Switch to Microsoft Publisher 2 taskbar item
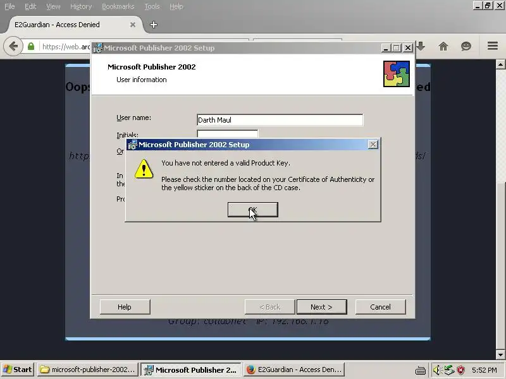The height and width of the screenshot is (379, 506). [191, 370]
